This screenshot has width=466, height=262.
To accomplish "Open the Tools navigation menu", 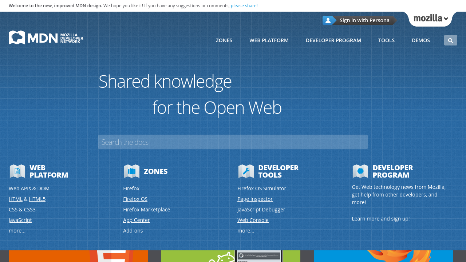I will 386,40.
